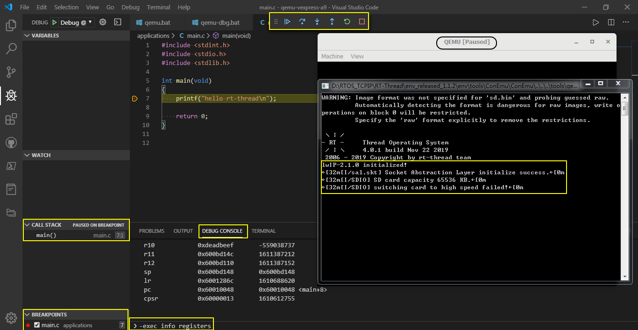
Task: Click the Step Into icon
Action: 317,21
